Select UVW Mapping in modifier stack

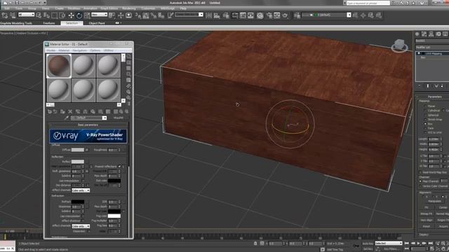pos(434,53)
